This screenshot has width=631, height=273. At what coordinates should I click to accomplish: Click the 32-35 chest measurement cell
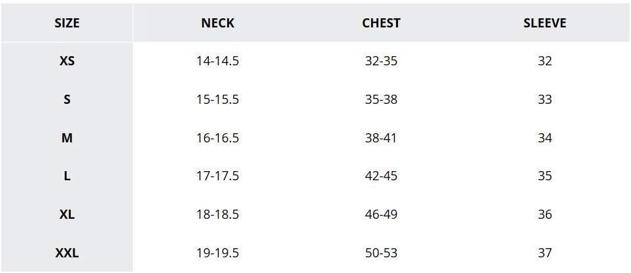click(381, 61)
